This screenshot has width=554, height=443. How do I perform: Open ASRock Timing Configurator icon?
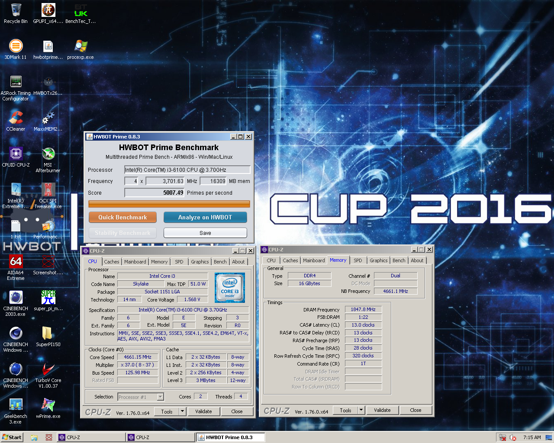point(16,88)
